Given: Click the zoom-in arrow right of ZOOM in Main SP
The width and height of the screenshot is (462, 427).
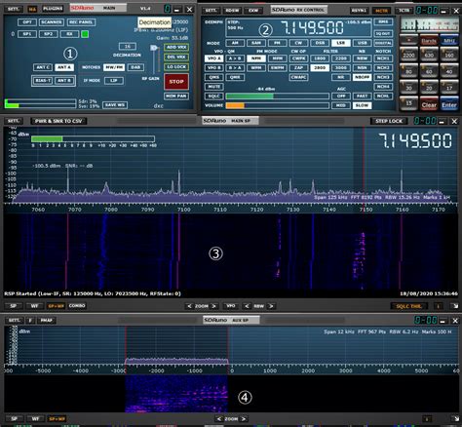Looking at the screenshot, I should pos(214,306).
